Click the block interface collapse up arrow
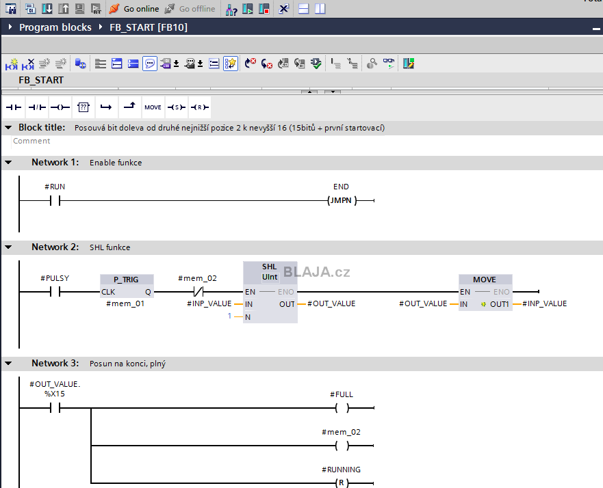Viewport: 603px width, 488px height. 309,92
